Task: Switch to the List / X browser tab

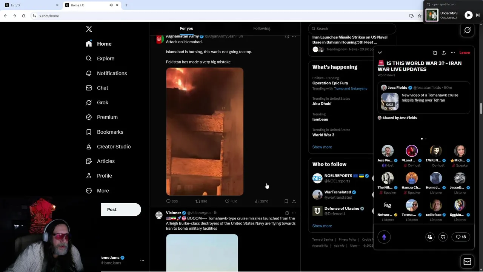Action: [31, 5]
